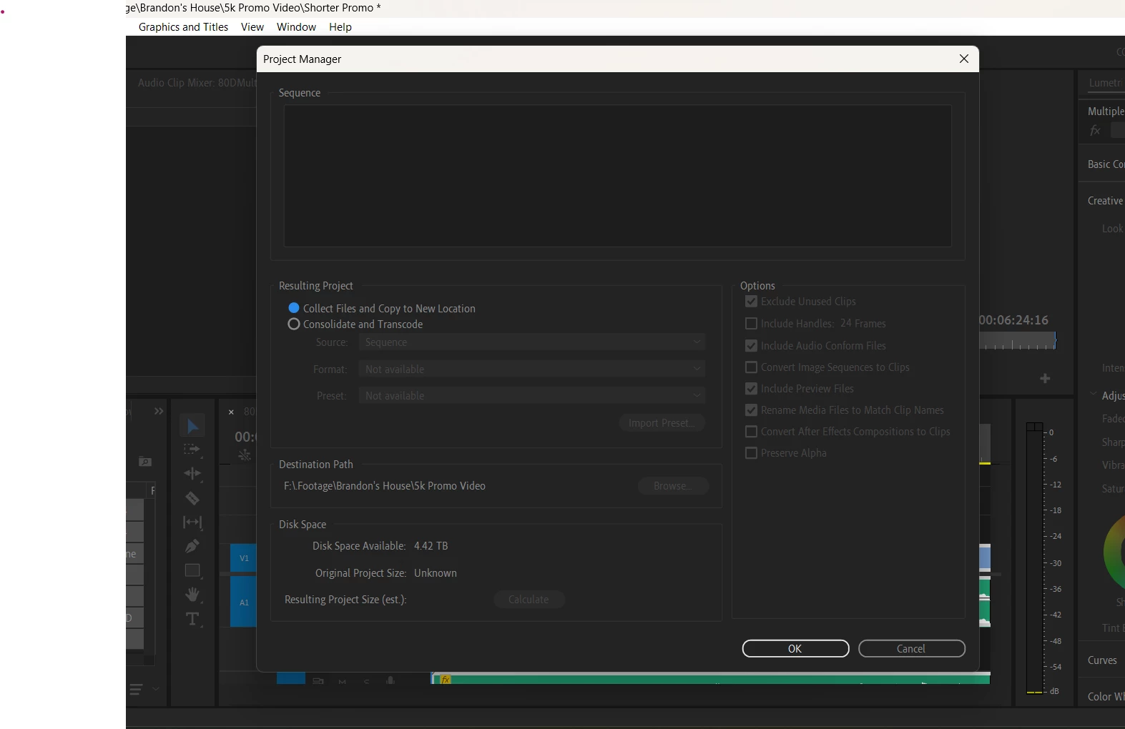This screenshot has height=729, width=1125.
Task: Uncheck Include Preview Files
Action: (x=751, y=389)
